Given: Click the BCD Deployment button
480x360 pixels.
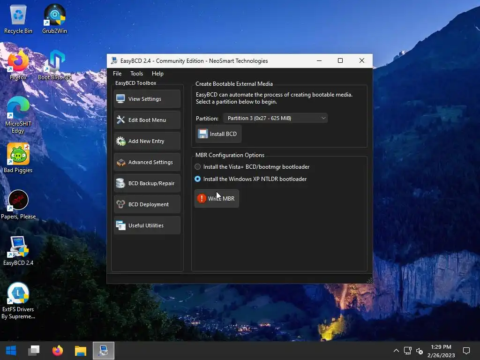Looking at the screenshot, I should tap(147, 204).
